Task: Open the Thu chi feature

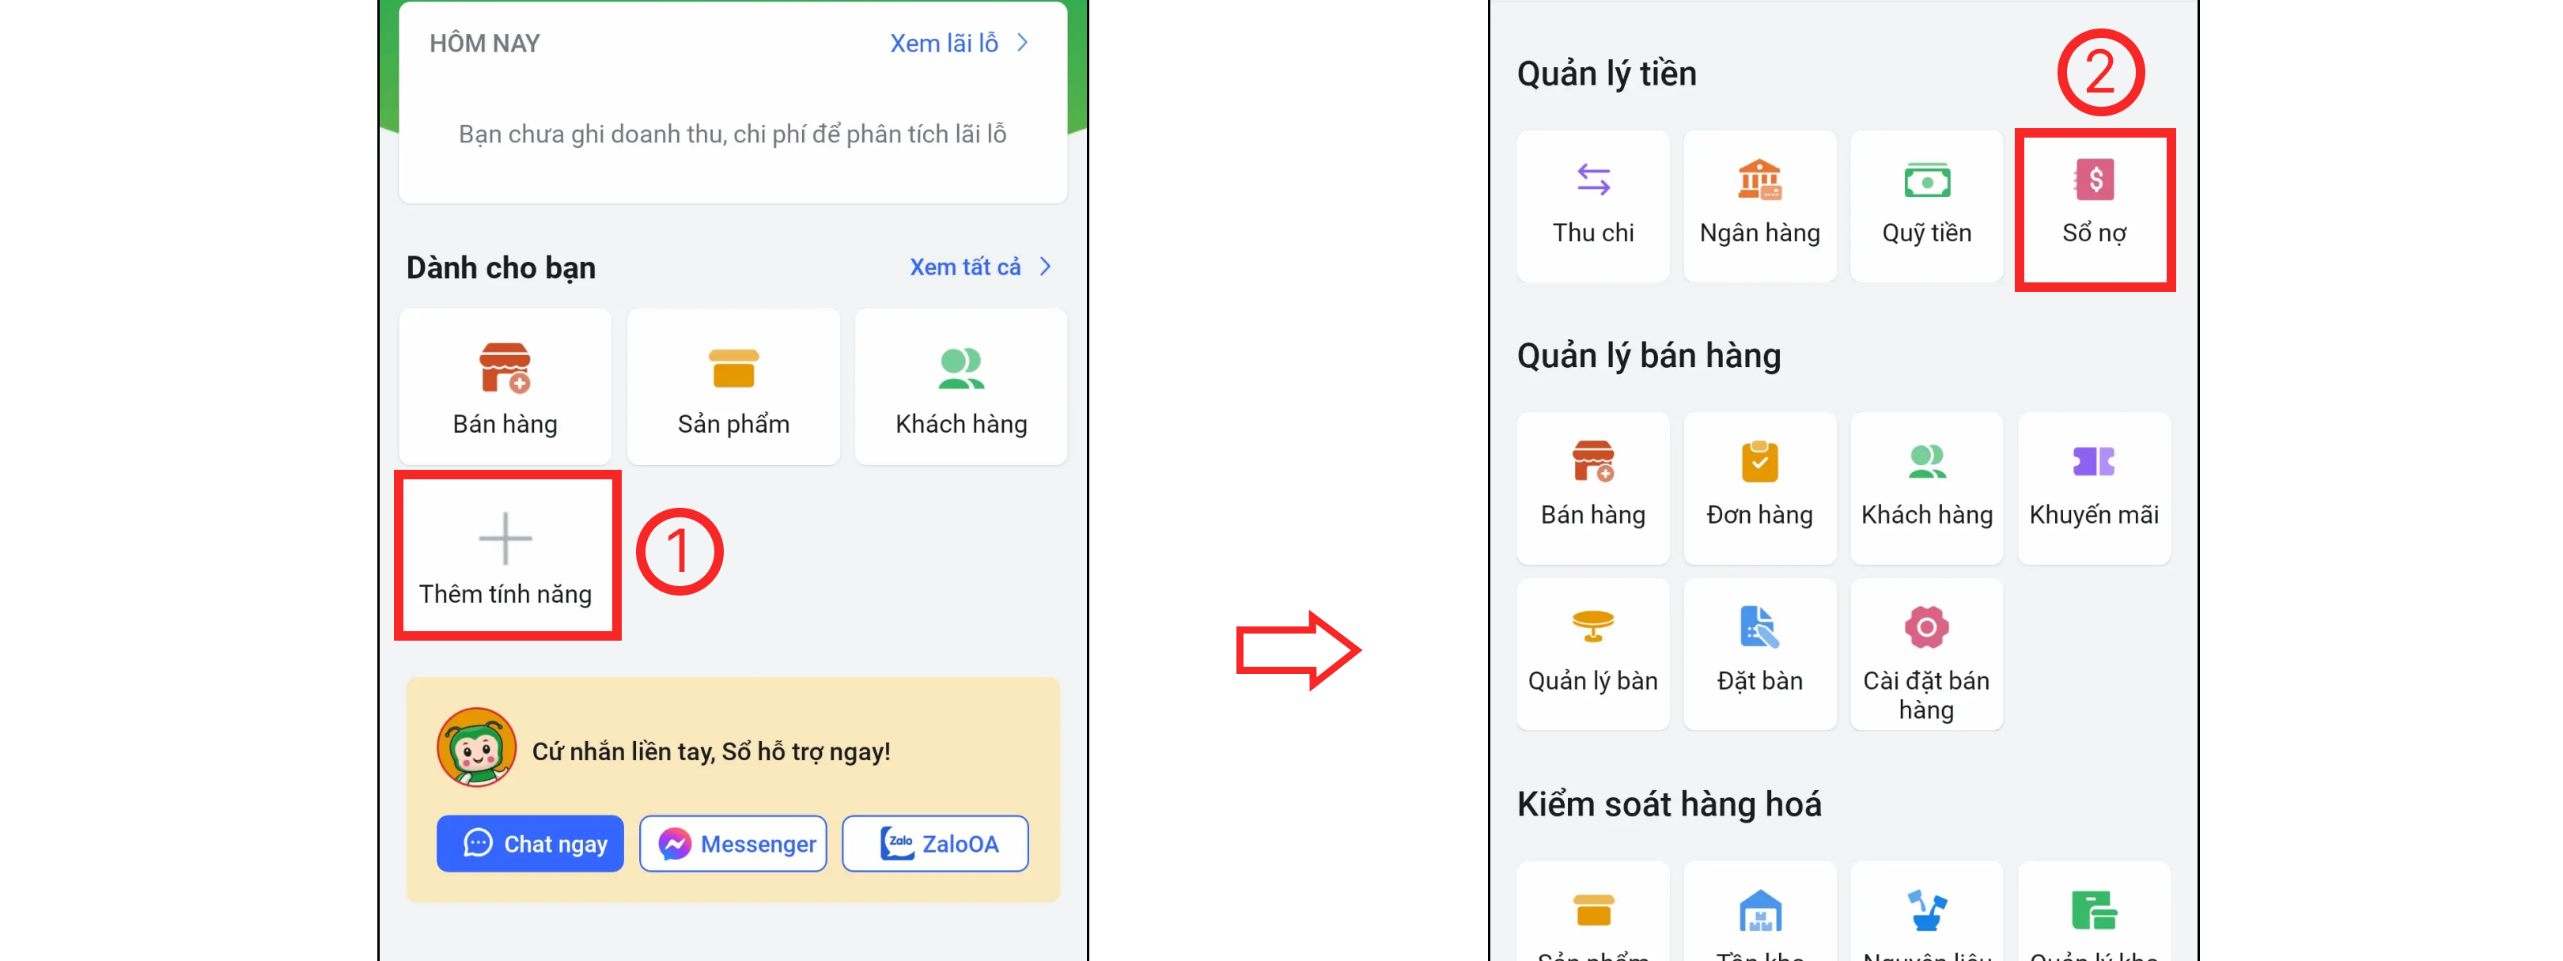Action: [x=1593, y=206]
